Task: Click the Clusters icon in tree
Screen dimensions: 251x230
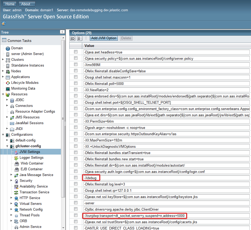Action: [8, 60]
